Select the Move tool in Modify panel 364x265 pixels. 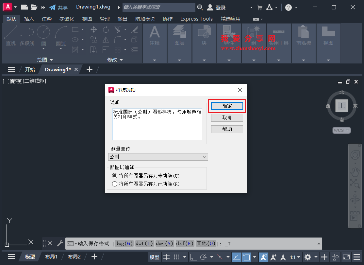point(94,29)
